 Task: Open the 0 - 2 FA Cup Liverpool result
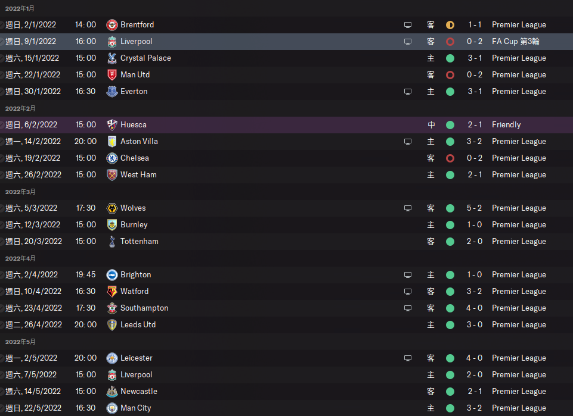click(475, 42)
